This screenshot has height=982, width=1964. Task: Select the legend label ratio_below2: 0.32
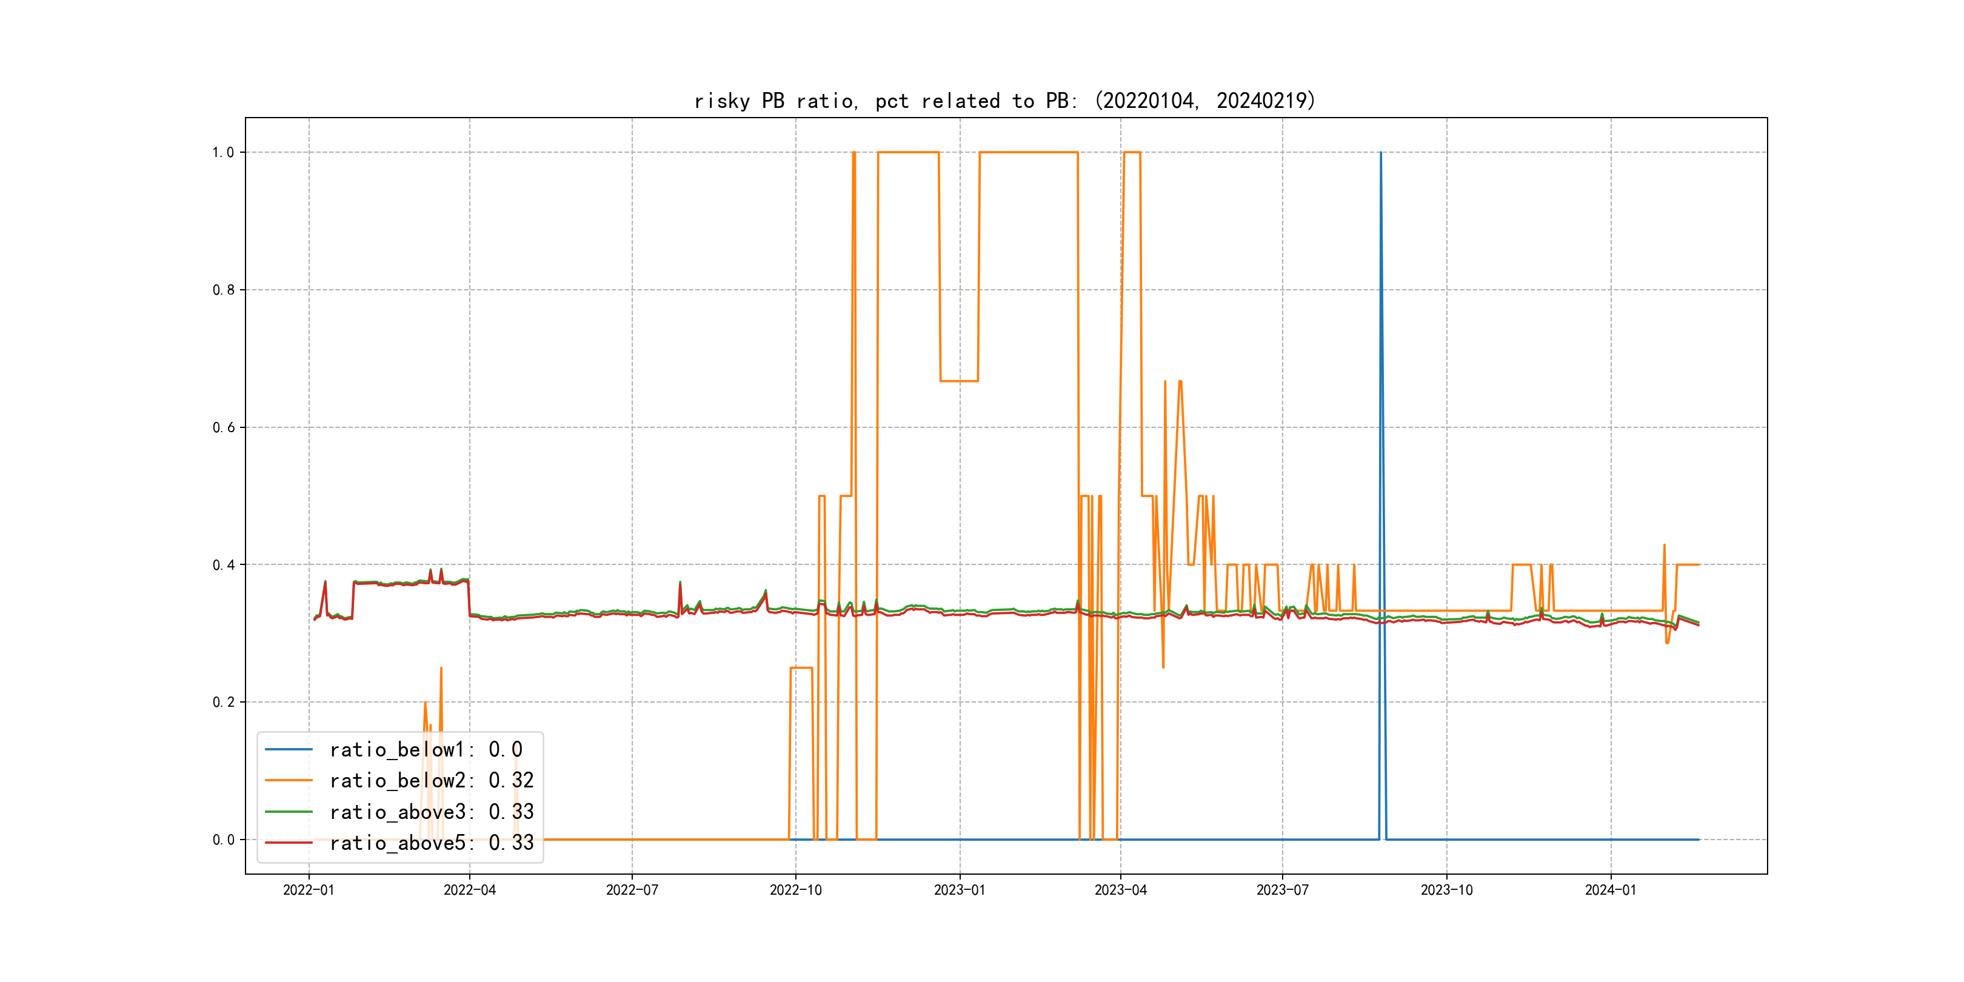point(431,780)
